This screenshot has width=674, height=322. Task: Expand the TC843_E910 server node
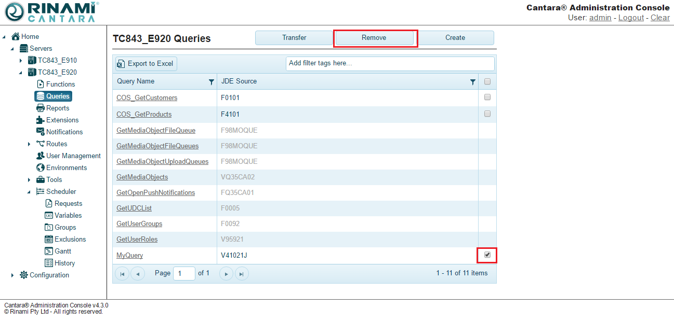(21, 61)
